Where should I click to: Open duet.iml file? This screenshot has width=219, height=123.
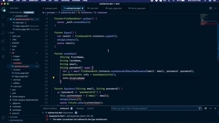(x=16, y=113)
